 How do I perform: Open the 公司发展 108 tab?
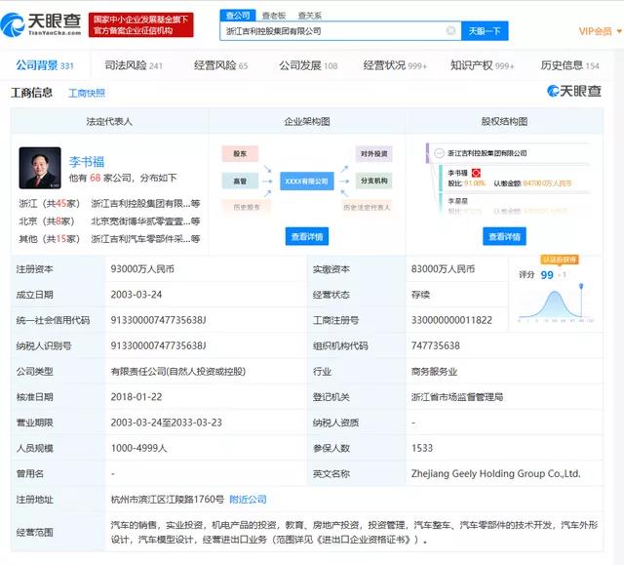pyautogui.click(x=308, y=65)
